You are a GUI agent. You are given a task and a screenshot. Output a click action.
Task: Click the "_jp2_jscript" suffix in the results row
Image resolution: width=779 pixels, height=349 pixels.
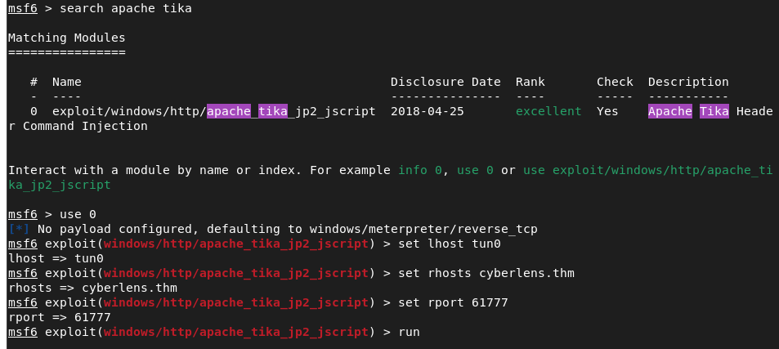pyautogui.click(x=332, y=111)
